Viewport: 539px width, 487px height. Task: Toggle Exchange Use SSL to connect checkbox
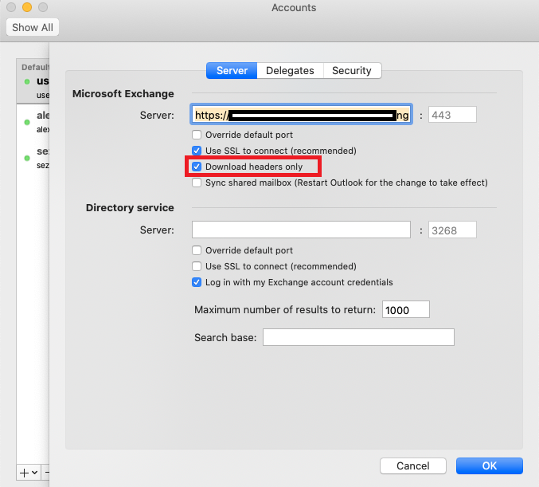click(x=197, y=151)
